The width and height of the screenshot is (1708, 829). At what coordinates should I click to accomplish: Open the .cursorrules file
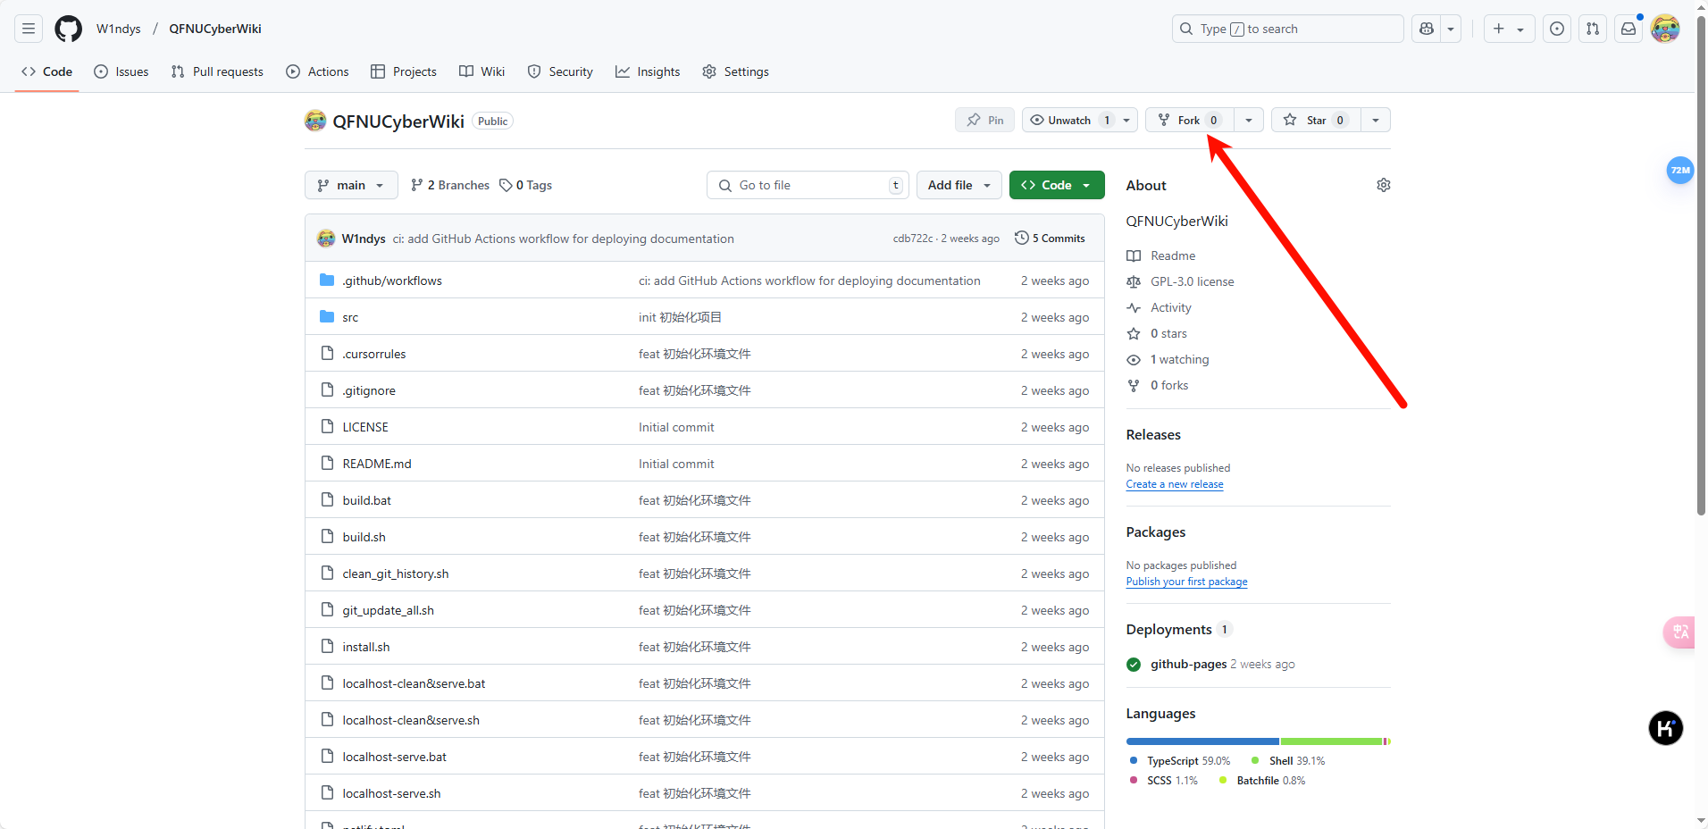point(374,354)
